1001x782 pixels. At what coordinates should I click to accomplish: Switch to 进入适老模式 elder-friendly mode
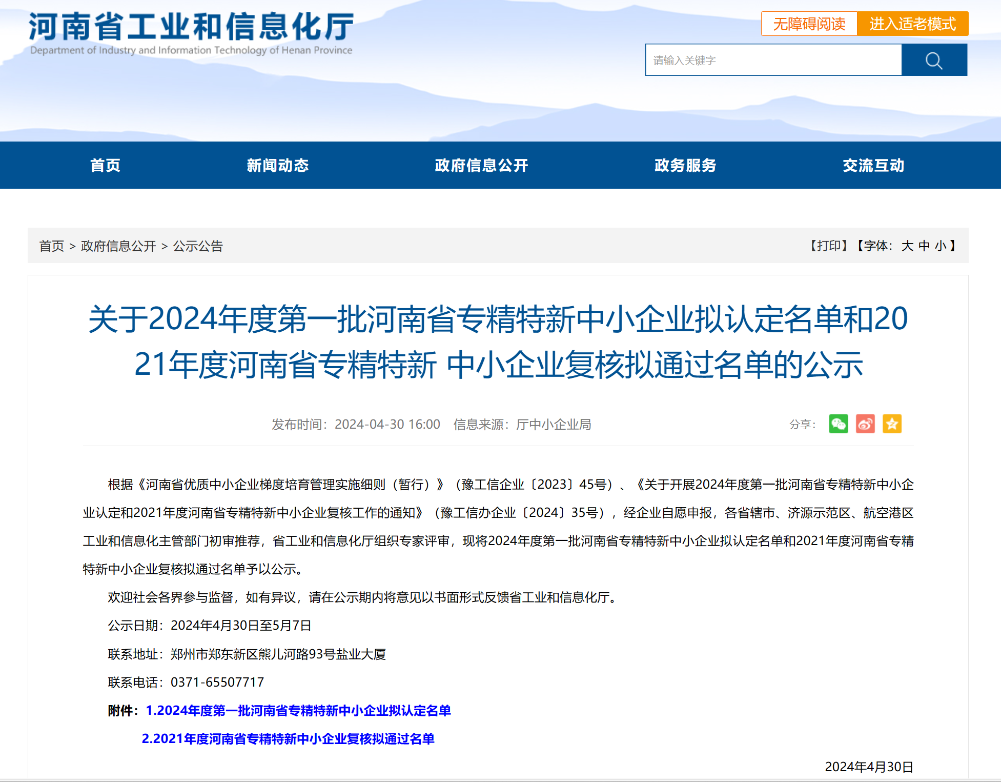[912, 24]
